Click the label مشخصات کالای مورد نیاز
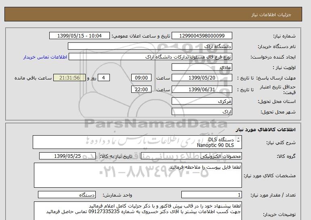 point(270,176)
